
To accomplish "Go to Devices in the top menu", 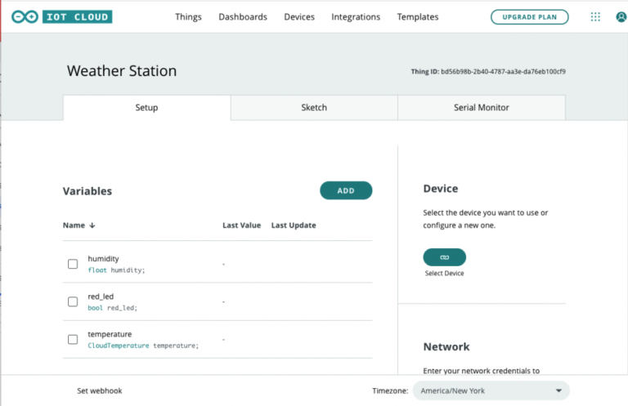I will click(299, 17).
